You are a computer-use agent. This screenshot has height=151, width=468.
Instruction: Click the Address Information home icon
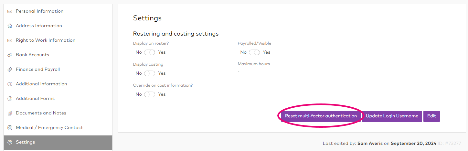coord(10,26)
